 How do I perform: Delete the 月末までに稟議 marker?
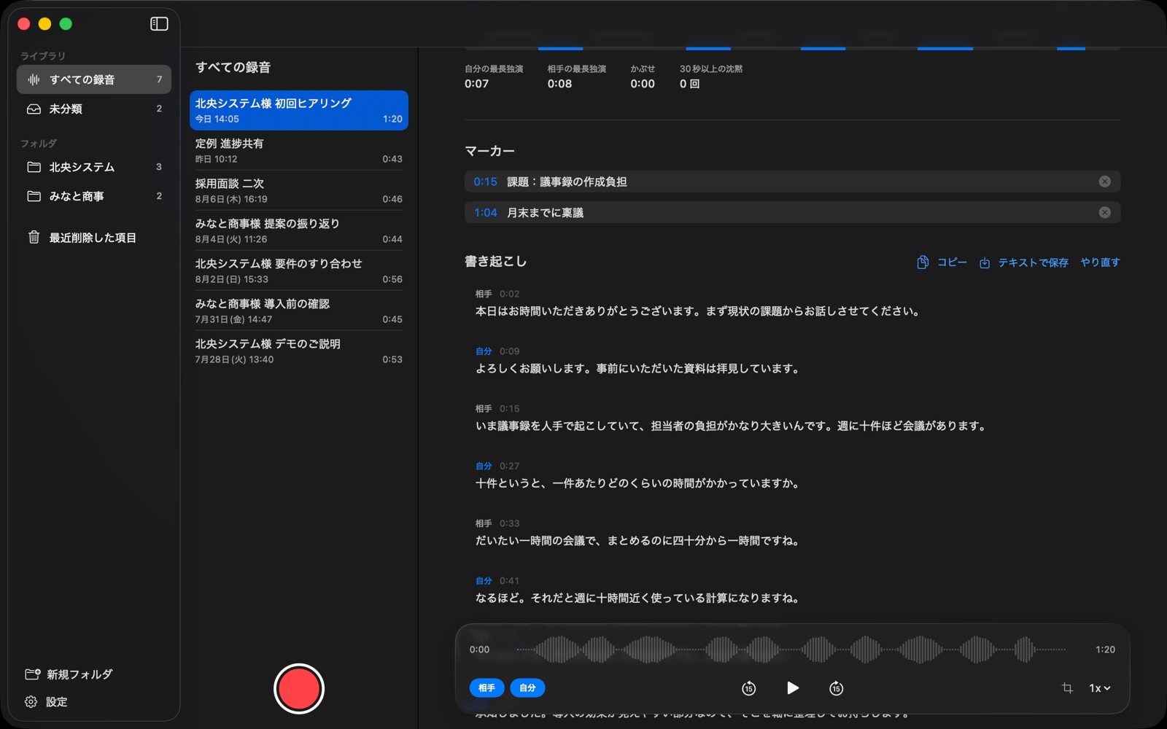1104,212
